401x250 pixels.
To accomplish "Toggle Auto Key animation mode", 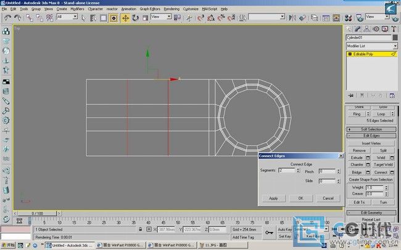I will [x=284, y=230].
